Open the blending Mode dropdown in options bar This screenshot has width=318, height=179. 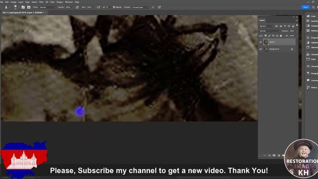pos(48,7)
